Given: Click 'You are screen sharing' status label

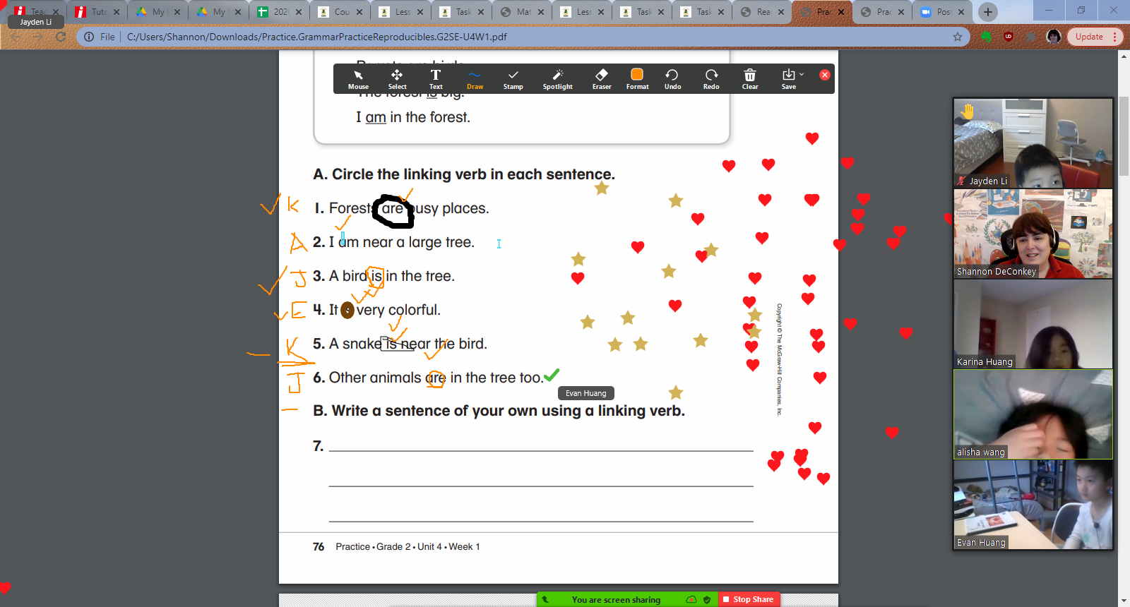Looking at the screenshot, I should pyautogui.click(x=616, y=600).
